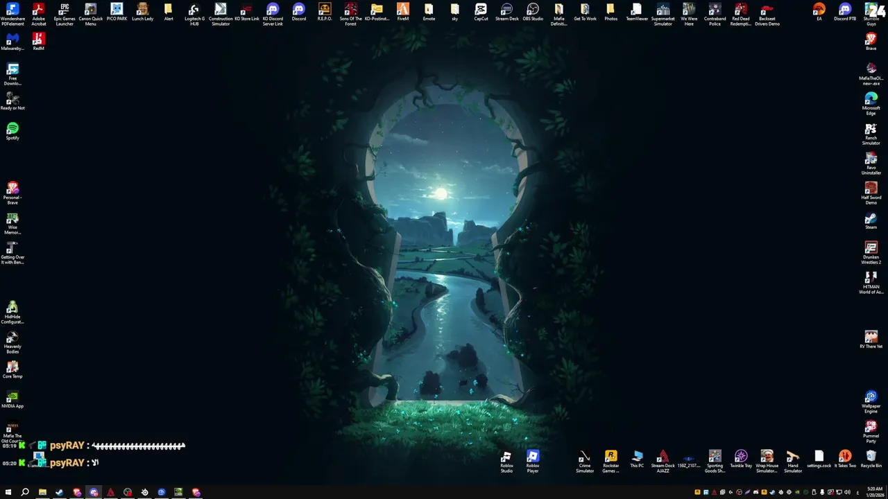
Task: Select the Wallpaper Engine shortcut
Action: (871, 402)
